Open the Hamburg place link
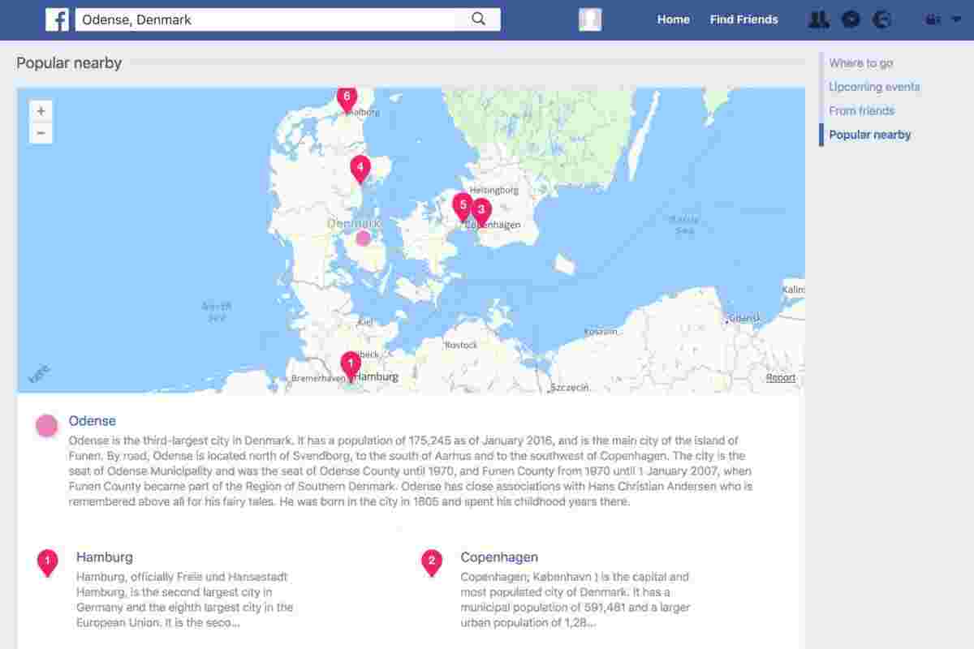The height and width of the screenshot is (649, 974). (x=104, y=557)
